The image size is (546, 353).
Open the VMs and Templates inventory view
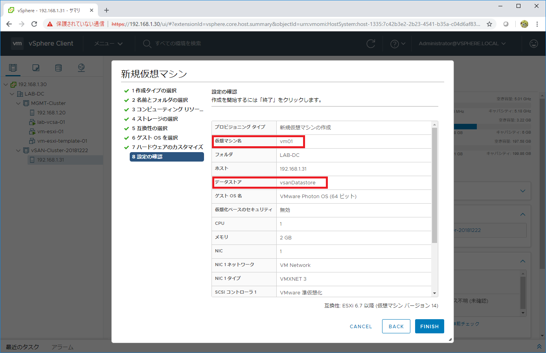(36, 68)
